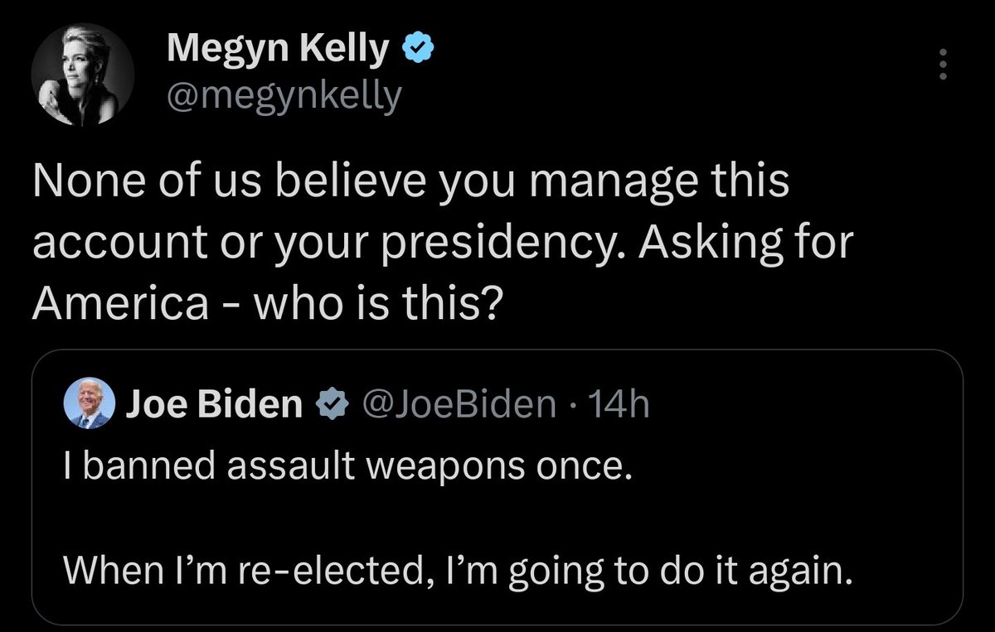Open the Joe Biden display name
This screenshot has width=995, height=632.
214,404
